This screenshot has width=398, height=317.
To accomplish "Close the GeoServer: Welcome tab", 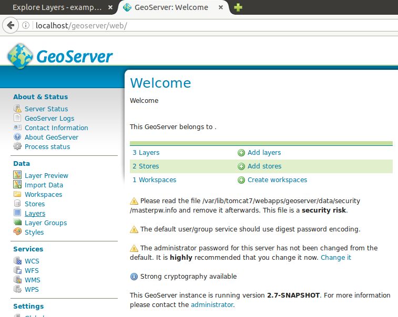I will (x=221, y=7).
